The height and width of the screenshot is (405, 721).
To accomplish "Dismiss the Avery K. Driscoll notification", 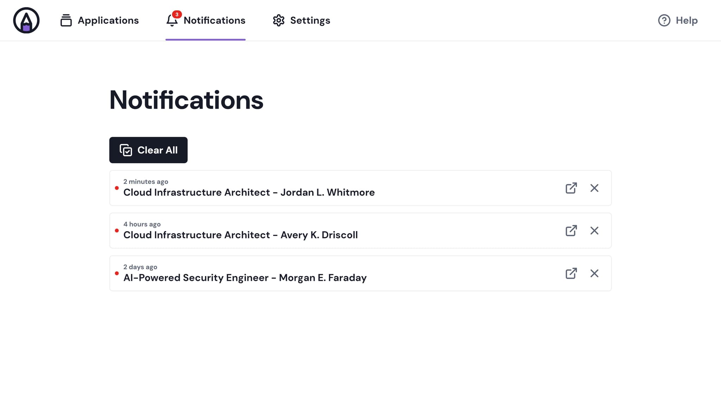I will pos(594,231).
